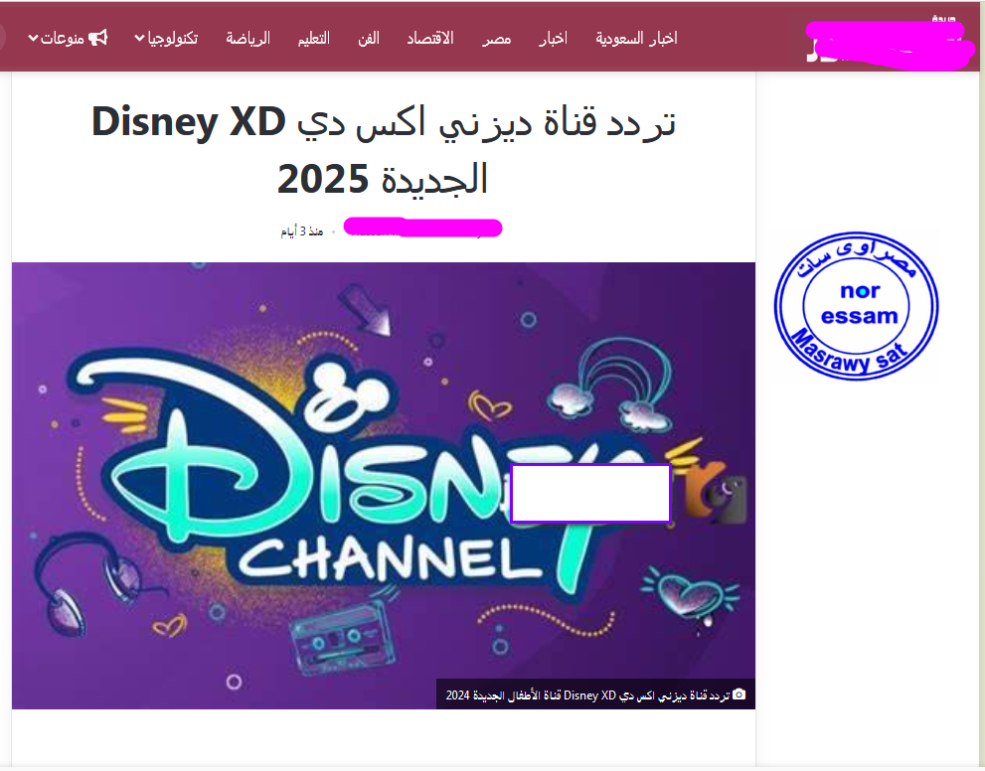This screenshot has width=985, height=771.
Task: Open the التعليم menu item
Action: pos(313,39)
